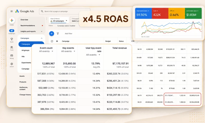Open the All campaigns view dropdown
The width and height of the screenshot is (205, 123).
59,20
